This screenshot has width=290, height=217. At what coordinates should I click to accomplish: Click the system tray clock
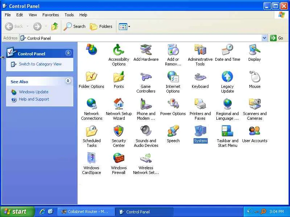click(x=276, y=212)
